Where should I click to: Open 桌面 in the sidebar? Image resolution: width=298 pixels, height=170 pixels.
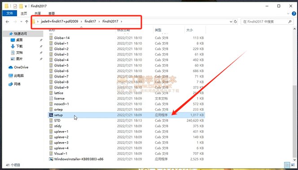point(19,40)
